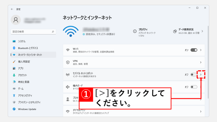Click the 接続済み、セキュリティ保護あり status text

[100, 34]
